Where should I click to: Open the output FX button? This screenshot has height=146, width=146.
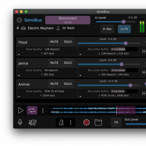[116, 122]
